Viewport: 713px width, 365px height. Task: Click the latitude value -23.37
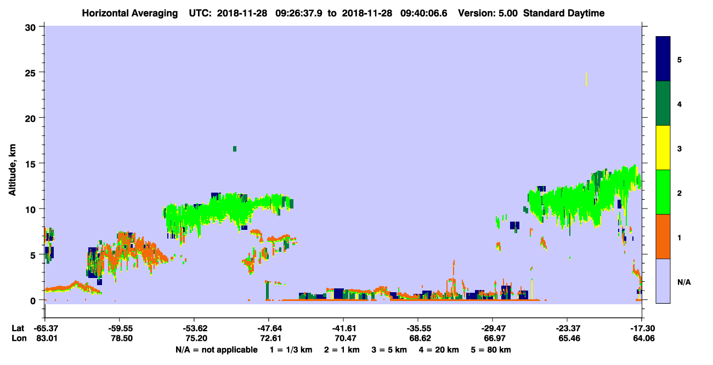(567, 329)
